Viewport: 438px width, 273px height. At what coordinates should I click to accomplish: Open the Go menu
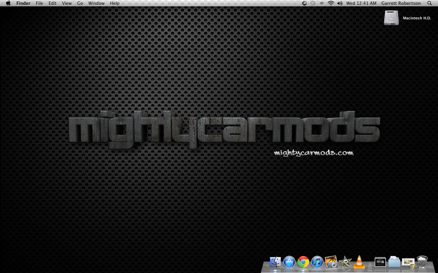pyautogui.click(x=80, y=3)
